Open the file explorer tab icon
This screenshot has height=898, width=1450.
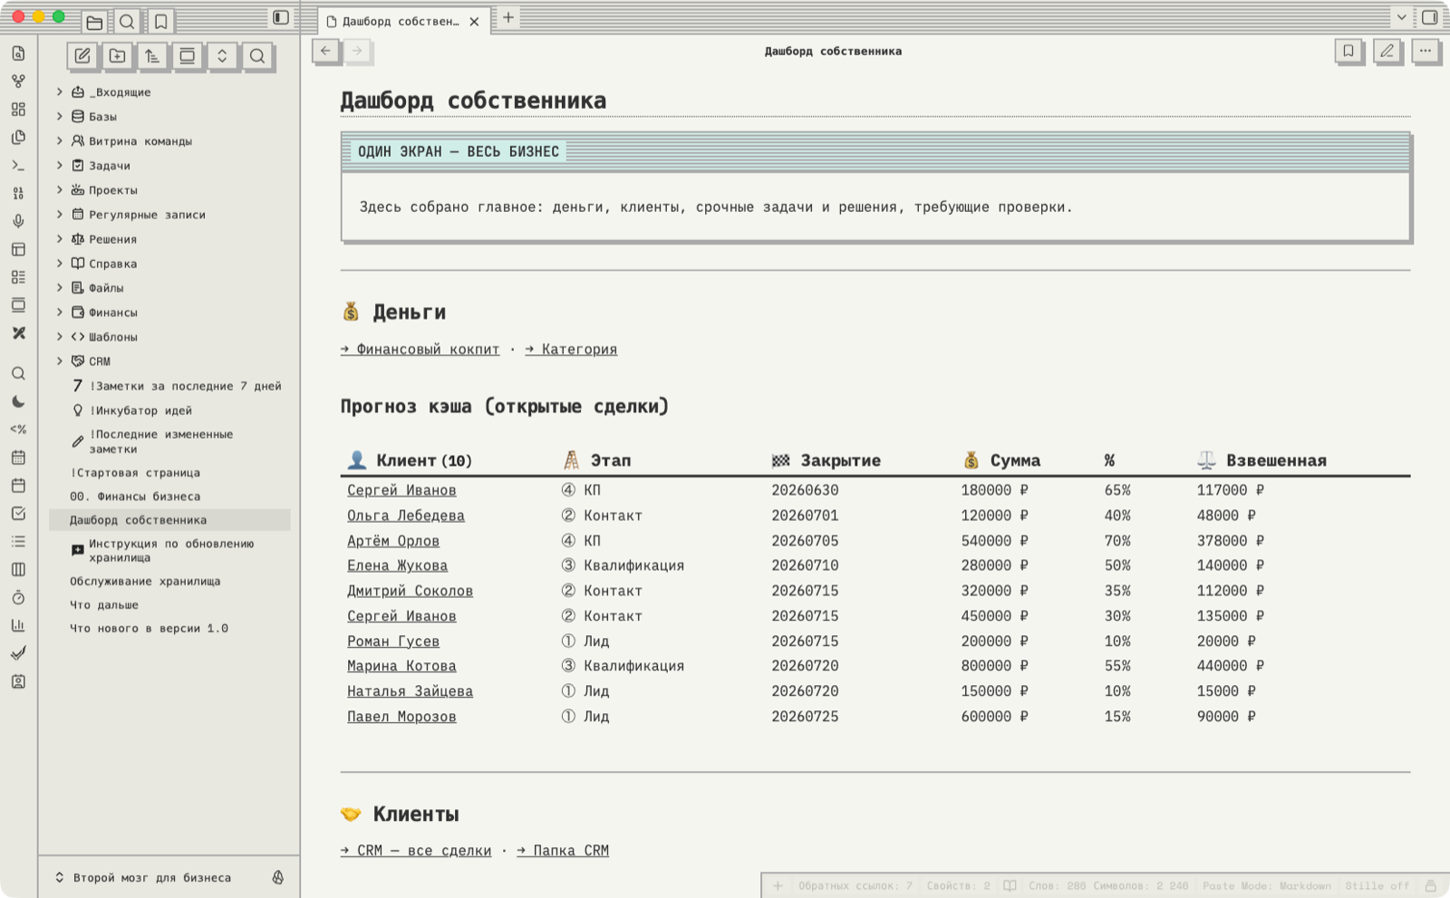pos(94,22)
